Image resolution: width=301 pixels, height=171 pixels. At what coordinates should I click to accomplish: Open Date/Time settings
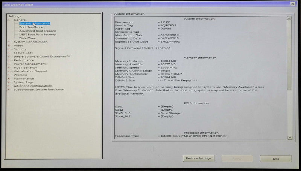(27, 38)
